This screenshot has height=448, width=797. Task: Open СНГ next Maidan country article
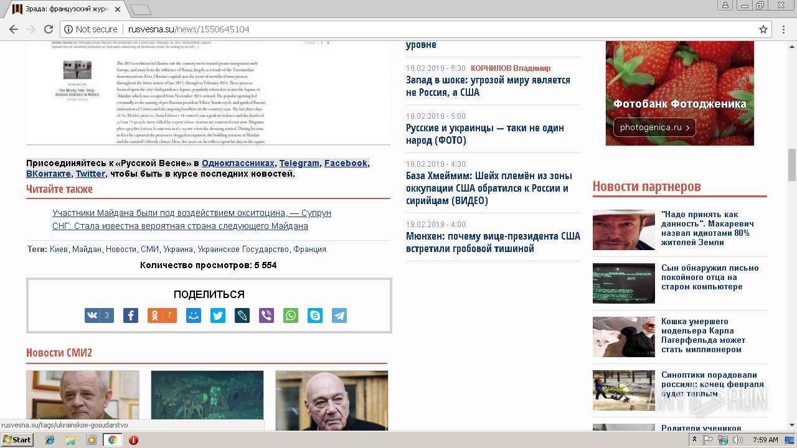point(180,226)
